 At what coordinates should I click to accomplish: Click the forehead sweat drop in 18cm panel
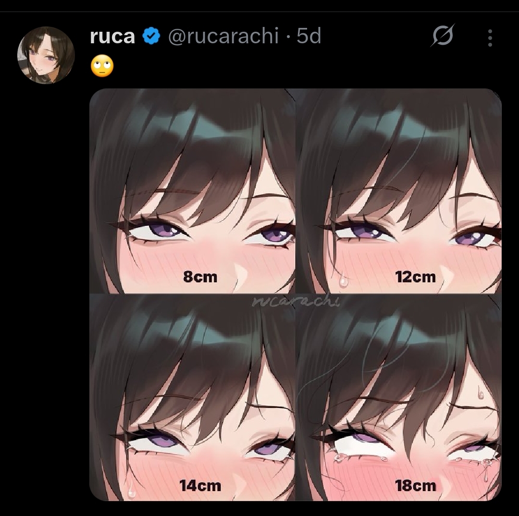(x=481, y=393)
